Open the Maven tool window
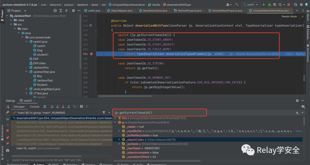The image size is (310, 165). 308,16
